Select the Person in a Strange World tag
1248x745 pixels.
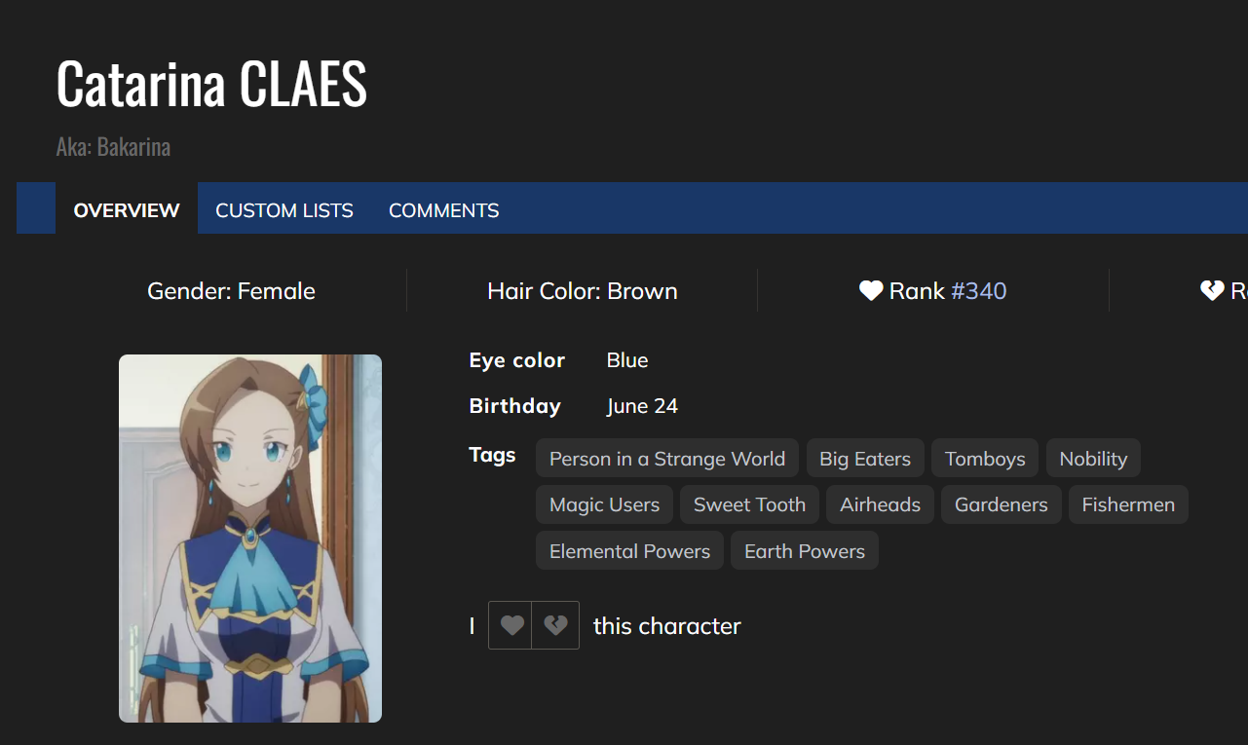coord(666,459)
